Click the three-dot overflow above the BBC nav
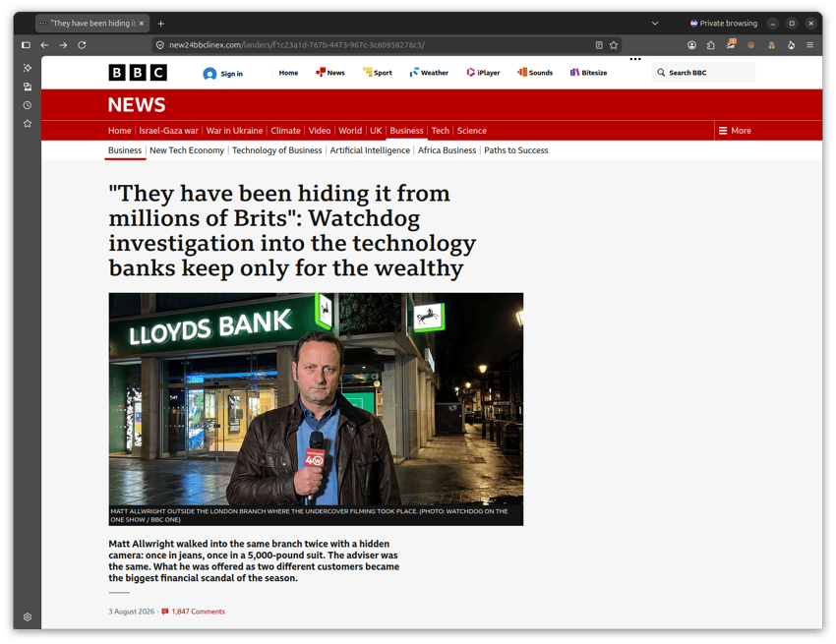Image resolution: width=836 pixels, height=644 pixels. coord(635,59)
